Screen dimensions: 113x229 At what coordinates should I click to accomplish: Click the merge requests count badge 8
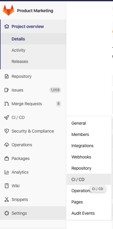pyautogui.click(x=58, y=104)
